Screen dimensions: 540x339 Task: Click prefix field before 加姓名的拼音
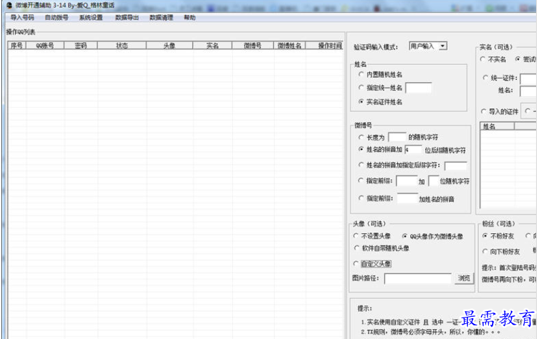coord(408,199)
